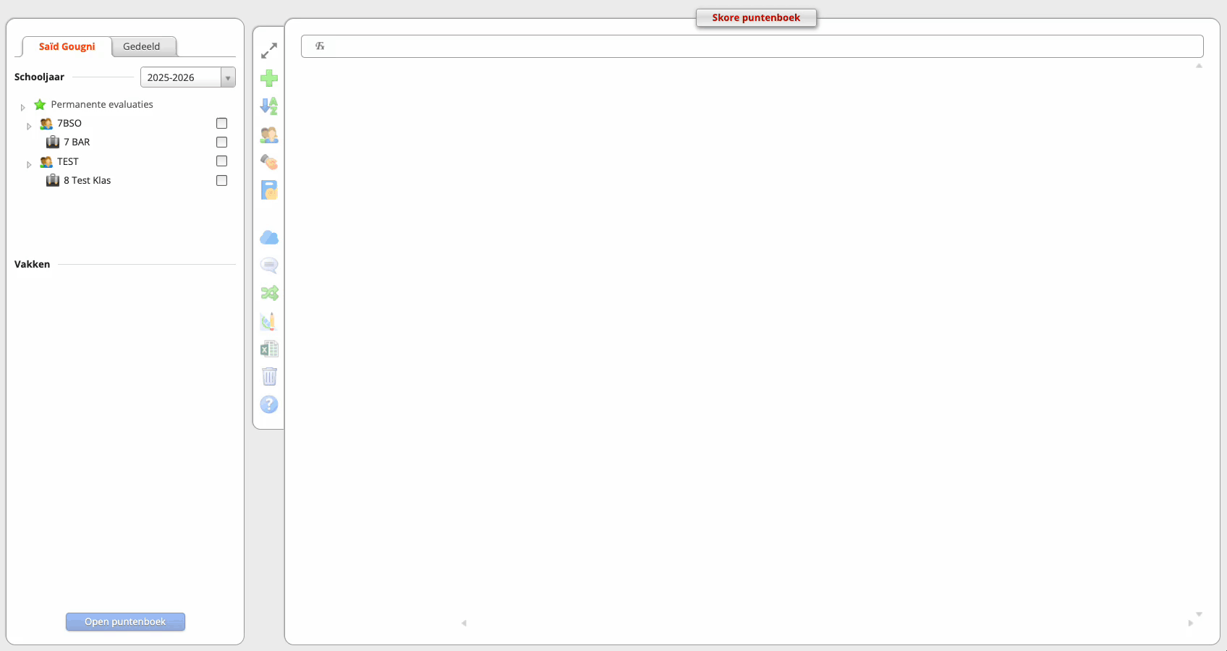This screenshot has height=651, width=1227.
Task: Click the Excel export icon
Action: pos(269,349)
